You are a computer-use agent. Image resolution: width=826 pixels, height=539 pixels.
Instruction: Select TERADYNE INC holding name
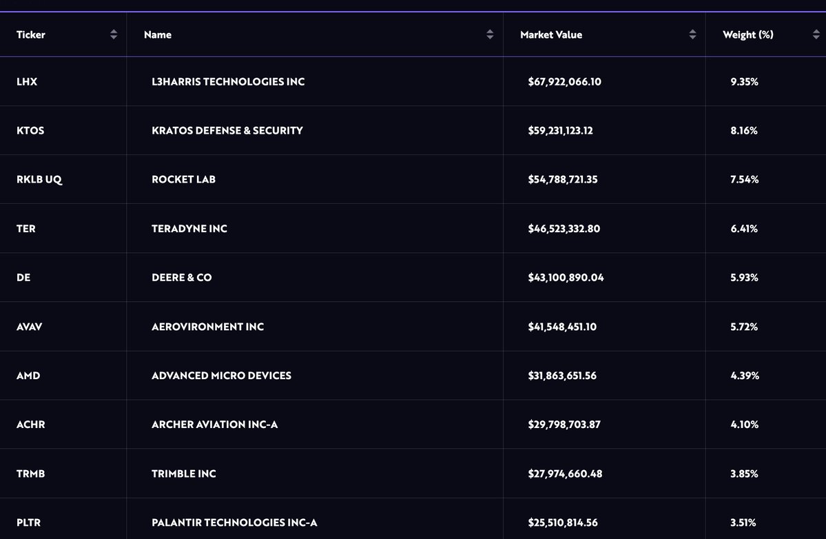(189, 228)
